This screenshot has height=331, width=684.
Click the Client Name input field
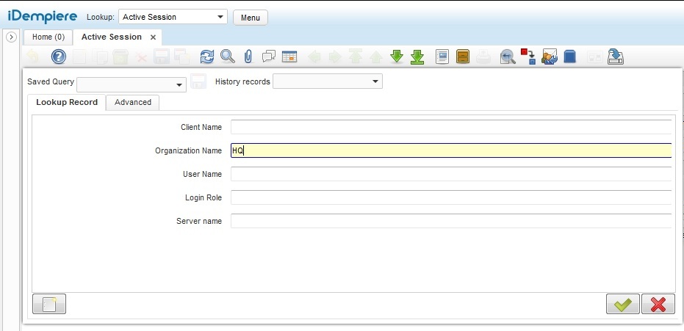(x=450, y=127)
